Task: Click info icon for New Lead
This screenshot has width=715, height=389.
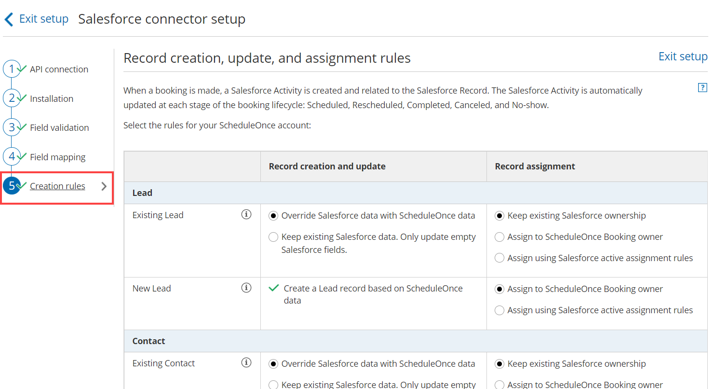Action: point(246,288)
